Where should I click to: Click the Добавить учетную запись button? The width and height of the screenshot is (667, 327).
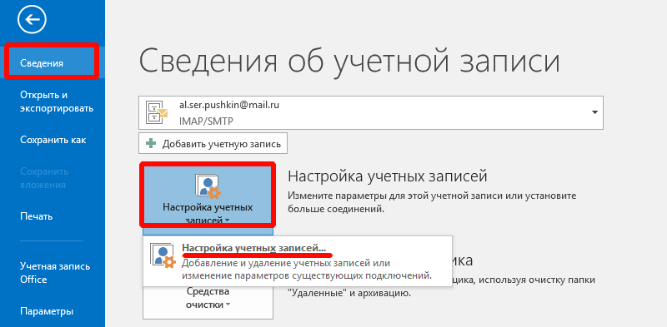click(213, 144)
